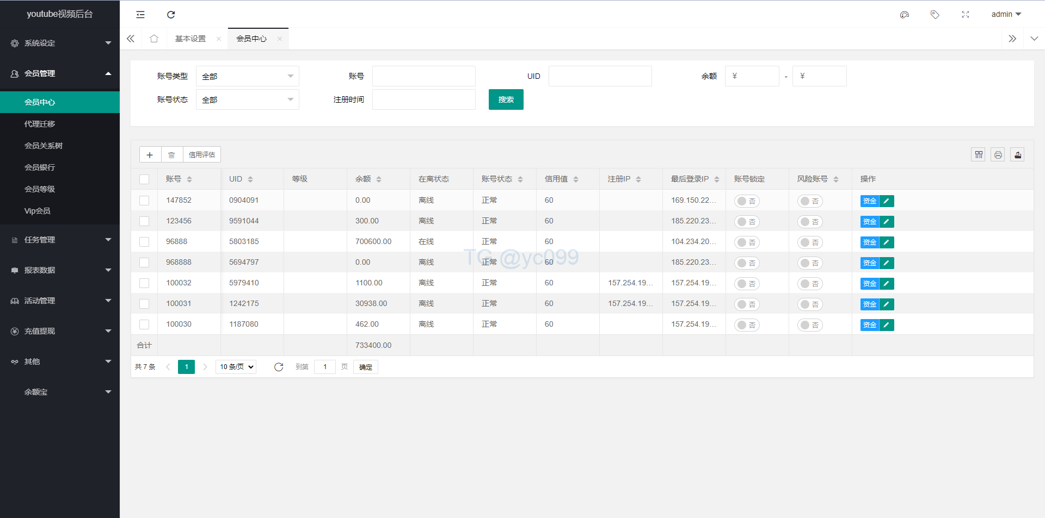The height and width of the screenshot is (518, 1045).
Task: Expand the 任务管理 sidebar menu
Action: (60, 240)
